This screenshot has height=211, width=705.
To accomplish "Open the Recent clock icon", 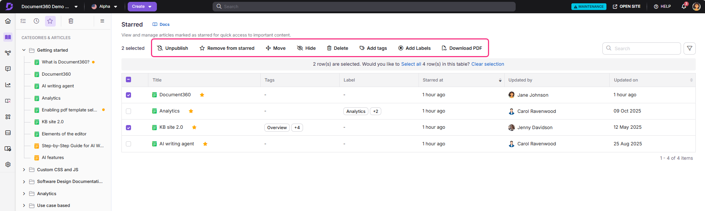I will (x=36, y=21).
